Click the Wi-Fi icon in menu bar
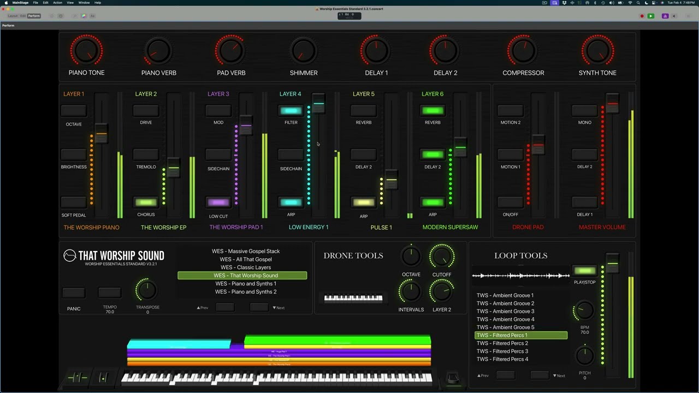Image resolution: width=699 pixels, height=393 pixels. [630, 3]
